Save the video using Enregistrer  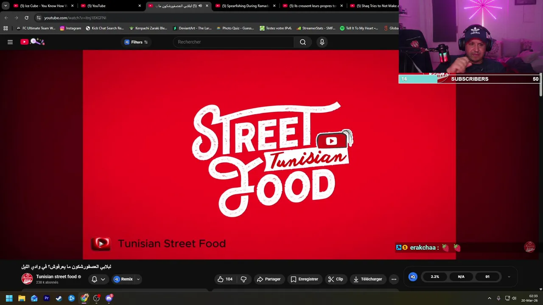point(304,279)
